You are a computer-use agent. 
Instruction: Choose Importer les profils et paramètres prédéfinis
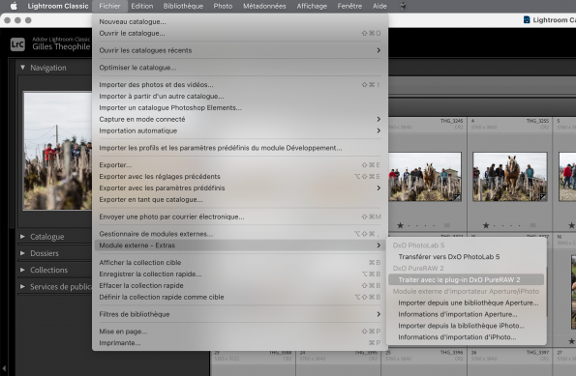240,148
